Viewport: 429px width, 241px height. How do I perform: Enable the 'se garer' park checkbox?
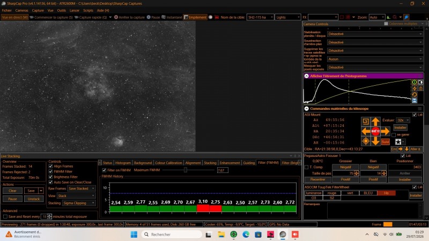pos(394,135)
